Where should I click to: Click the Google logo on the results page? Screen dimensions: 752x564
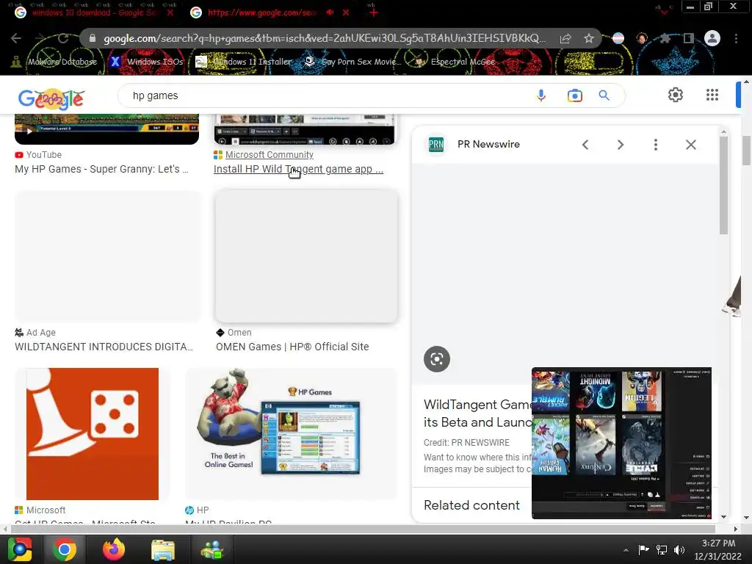pyautogui.click(x=51, y=99)
